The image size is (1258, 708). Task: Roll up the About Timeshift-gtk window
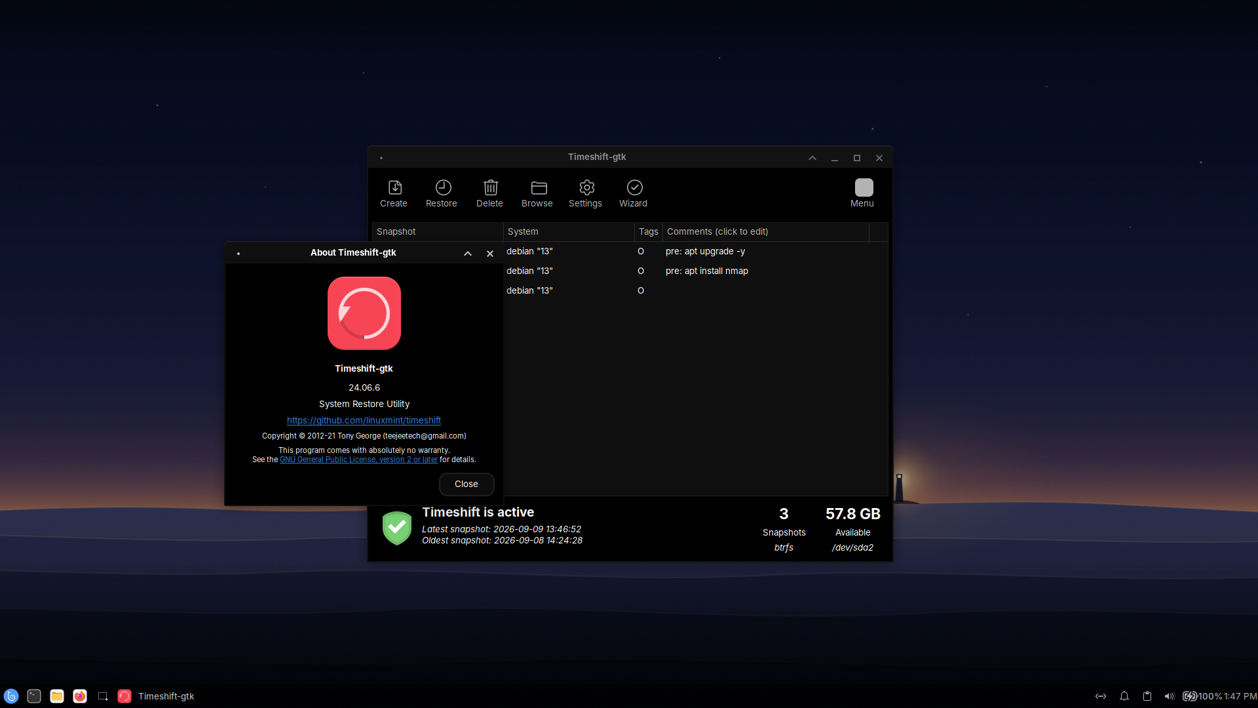pos(468,254)
